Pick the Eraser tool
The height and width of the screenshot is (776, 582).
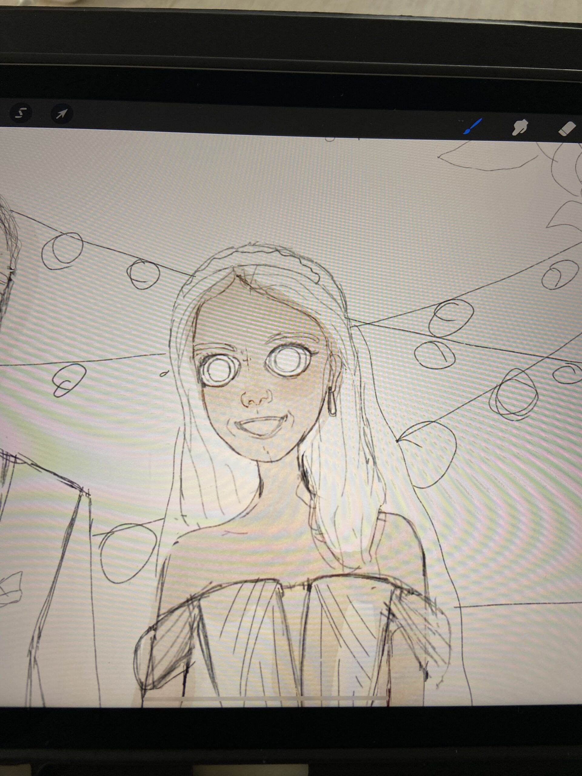click(x=567, y=129)
